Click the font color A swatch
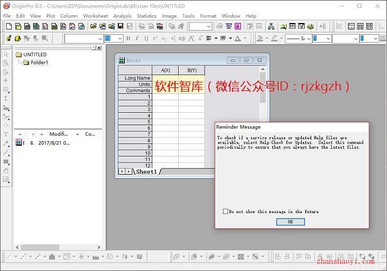 [x=237, y=38]
